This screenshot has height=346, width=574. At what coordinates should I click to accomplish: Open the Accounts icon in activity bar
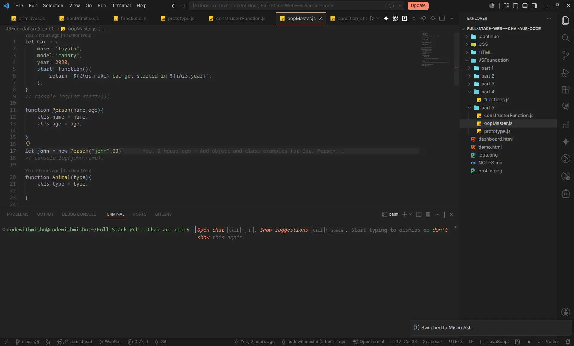point(566,312)
